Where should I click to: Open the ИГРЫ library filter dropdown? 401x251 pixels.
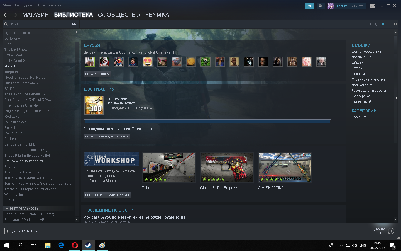pyautogui.click(x=72, y=24)
